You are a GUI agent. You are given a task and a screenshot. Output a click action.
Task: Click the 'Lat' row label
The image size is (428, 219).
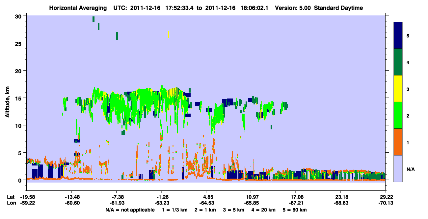[11, 197]
